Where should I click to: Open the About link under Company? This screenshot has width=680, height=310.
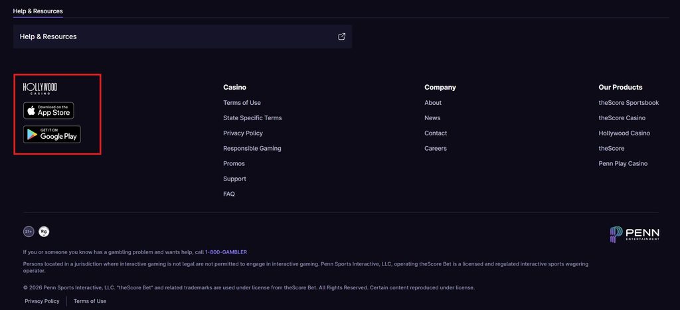pyautogui.click(x=433, y=103)
